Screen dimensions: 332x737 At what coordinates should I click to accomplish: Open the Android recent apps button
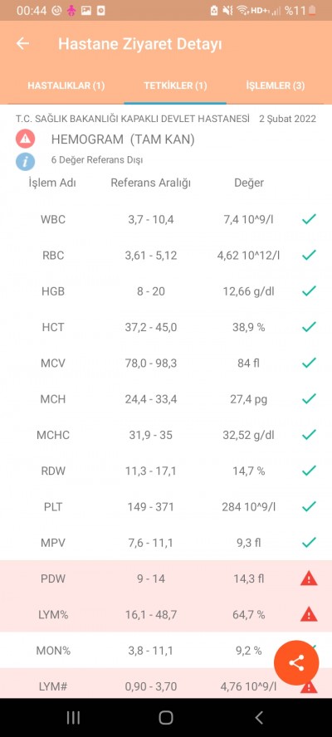pos(73,717)
